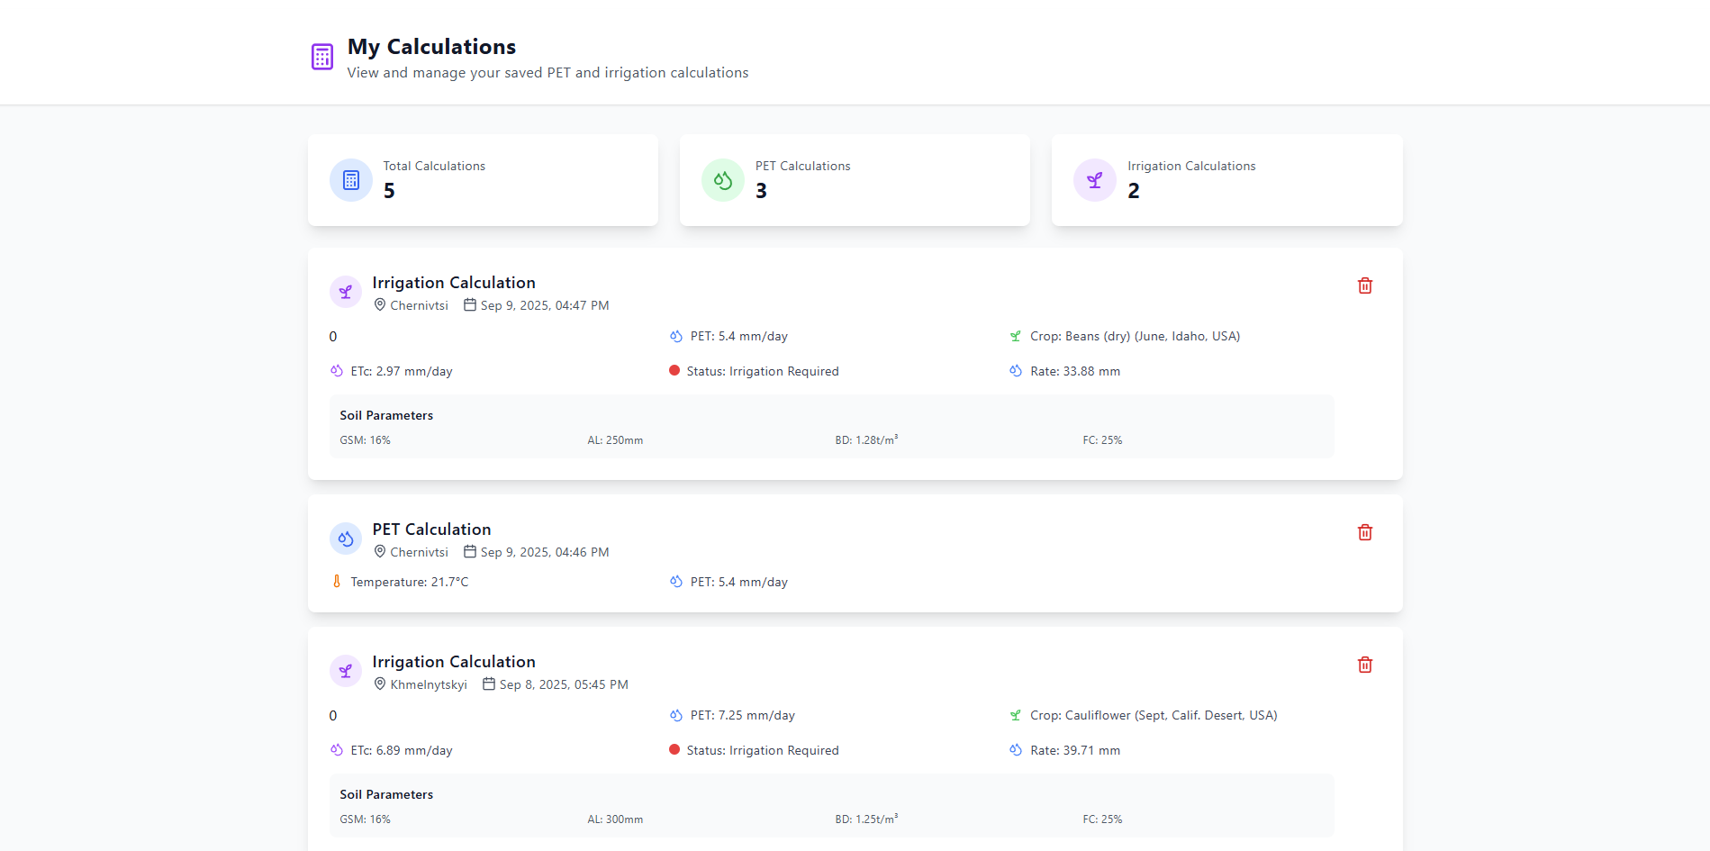Click the sprout icon on Chernivtsi irrigation card
The height and width of the screenshot is (851, 1710).
pos(346,292)
